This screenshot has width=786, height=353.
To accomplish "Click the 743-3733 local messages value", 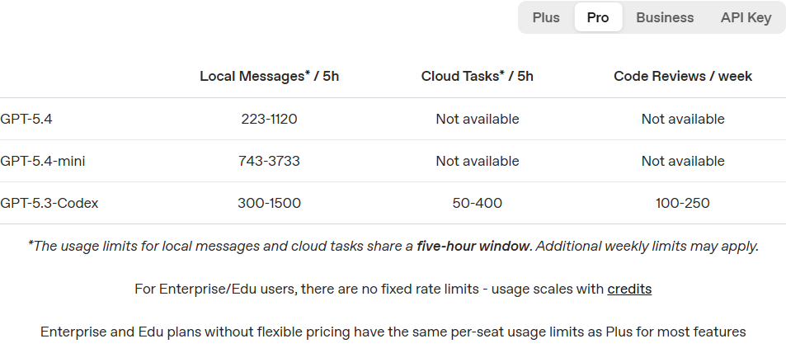I will [x=269, y=161].
